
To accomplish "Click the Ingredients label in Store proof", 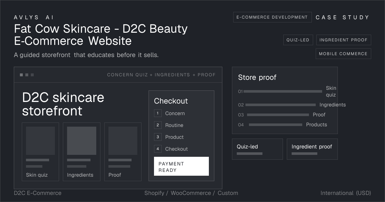I will 333,105.
